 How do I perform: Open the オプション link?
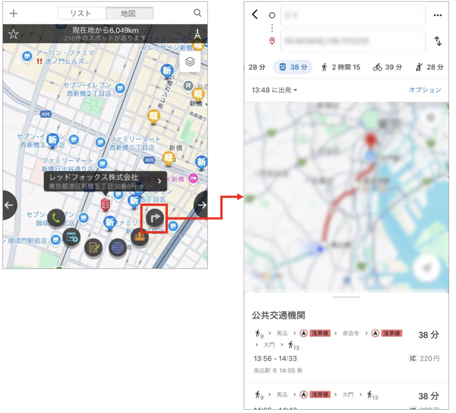[425, 90]
